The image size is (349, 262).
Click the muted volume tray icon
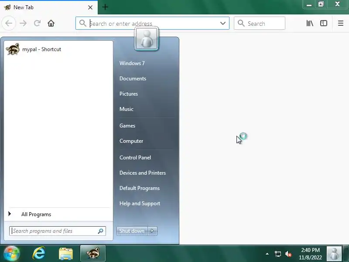click(288, 254)
